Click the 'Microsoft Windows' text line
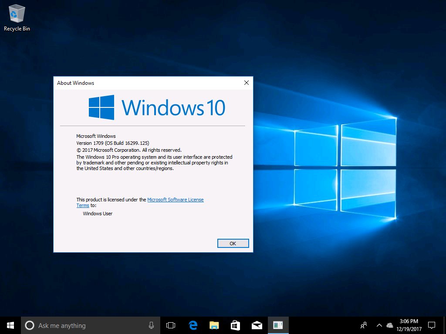446x334 pixels. pyautogui.click(x=96, y=136)
